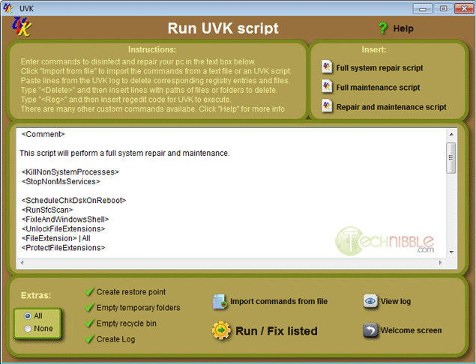
Task: Insert Full system repair script
Action: point(379,68)
